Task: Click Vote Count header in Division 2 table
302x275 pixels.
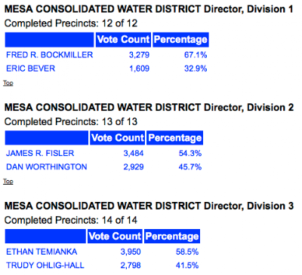Action: (117, 138)
